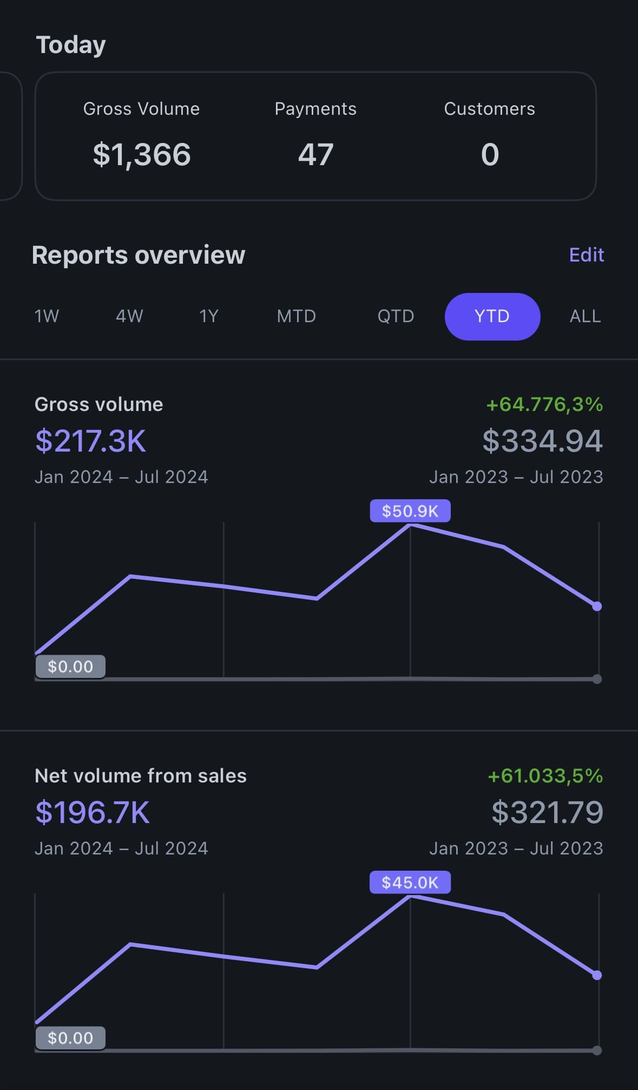Tap the purple endpoint dot on Gross volume line
This screenshot has width=638, height=1090.
[x=597, y=606]
